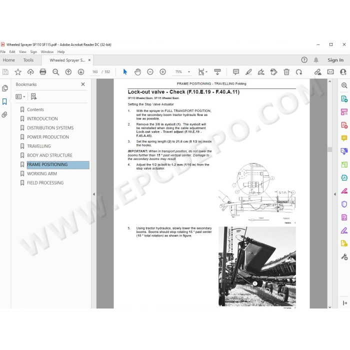Click the Sign In button

click(335, 60)
